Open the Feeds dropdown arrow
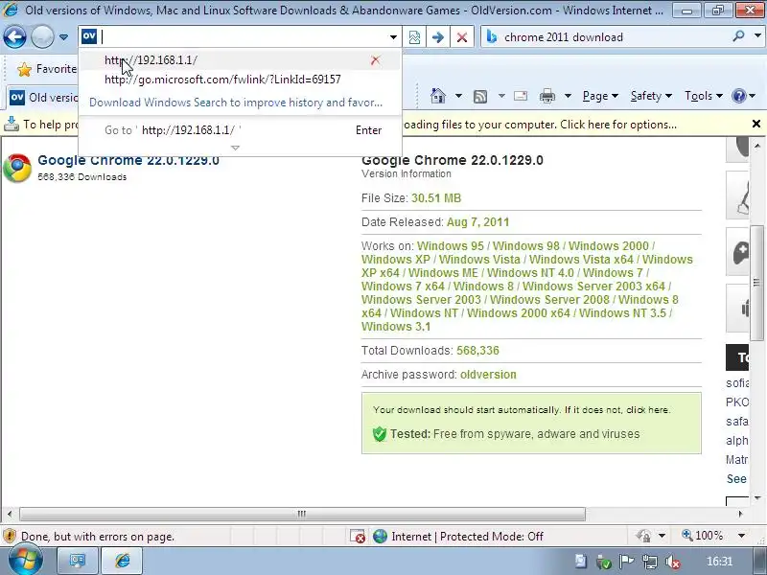The image size is (767, 575). pos(501,96)
